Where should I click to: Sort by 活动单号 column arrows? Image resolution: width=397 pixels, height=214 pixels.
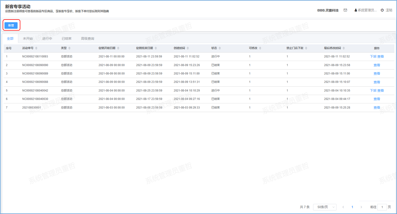coord(36,48)
